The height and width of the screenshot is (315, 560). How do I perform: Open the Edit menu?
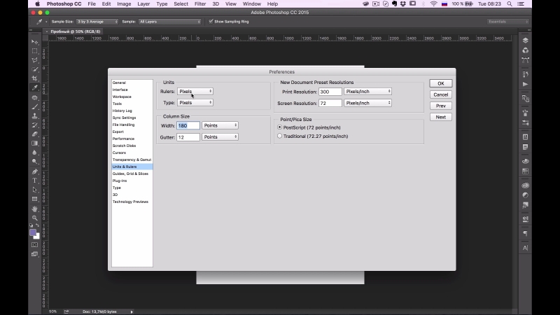pyautogui.click(x=106, y=4)
